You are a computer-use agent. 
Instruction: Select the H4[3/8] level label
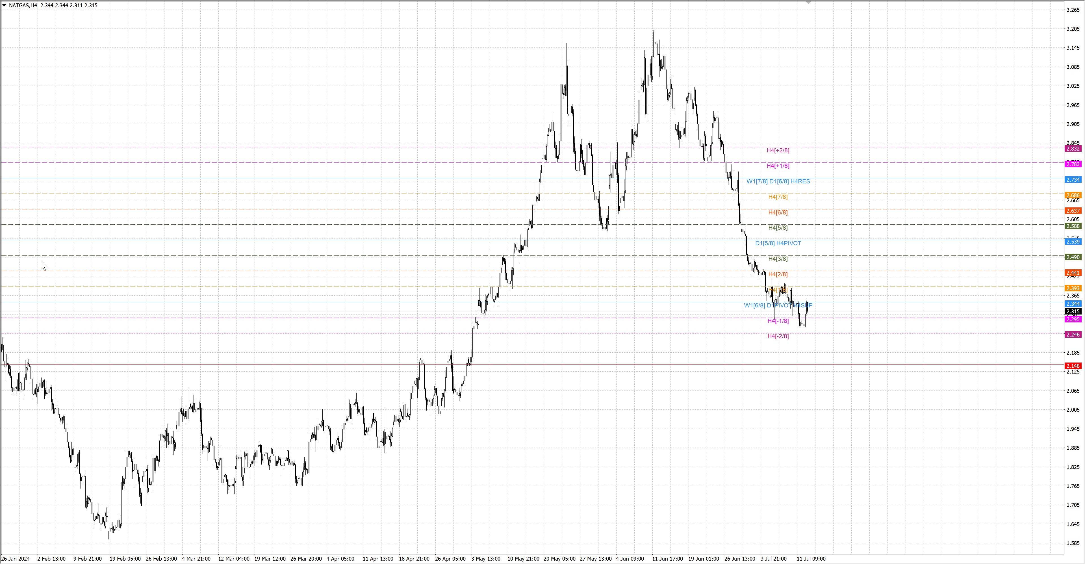pyautogui.click(x=778, y=259)
